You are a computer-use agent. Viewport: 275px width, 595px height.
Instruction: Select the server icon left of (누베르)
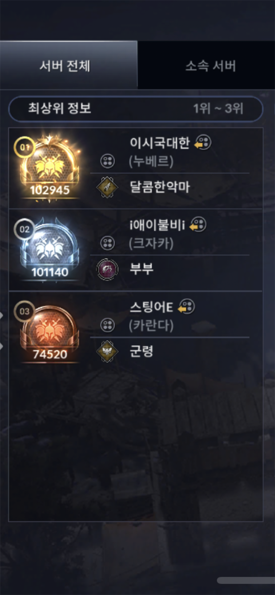pyautogui.click(x=108, y=161)
